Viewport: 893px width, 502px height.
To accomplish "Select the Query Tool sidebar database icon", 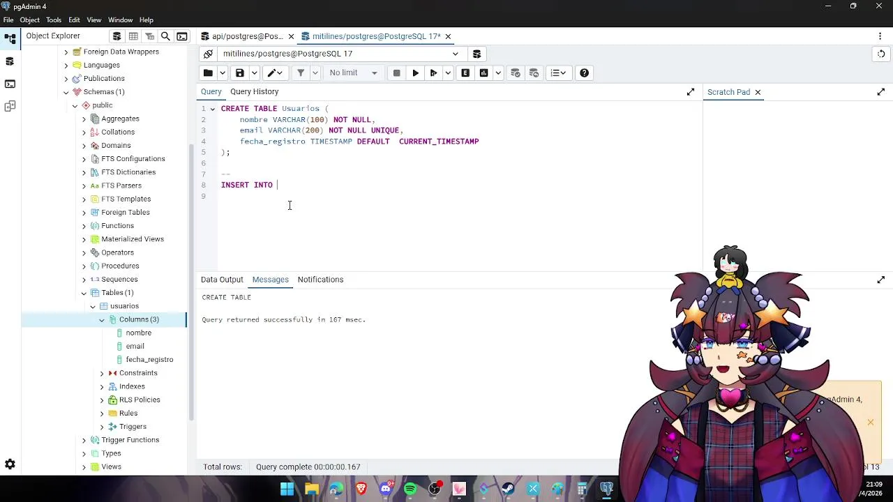I will pyautogui.click(x=10, y=61).
